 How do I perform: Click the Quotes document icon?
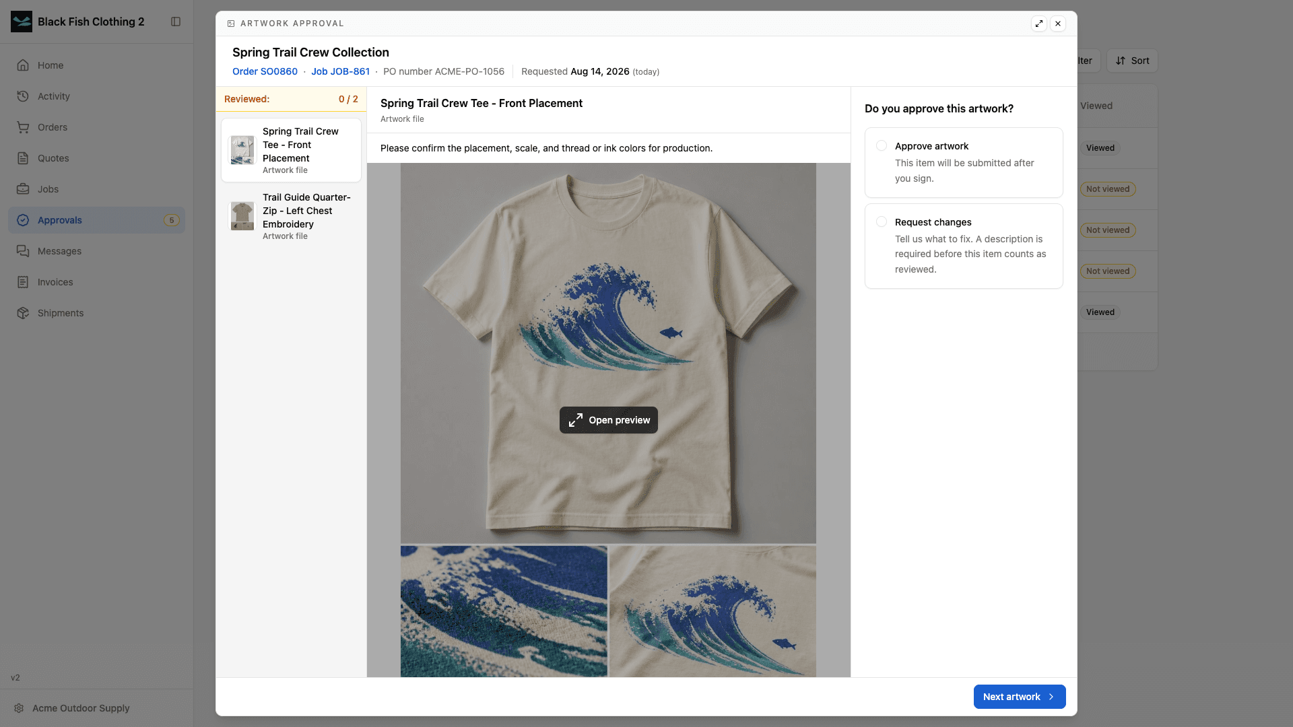tap(23, 158)
